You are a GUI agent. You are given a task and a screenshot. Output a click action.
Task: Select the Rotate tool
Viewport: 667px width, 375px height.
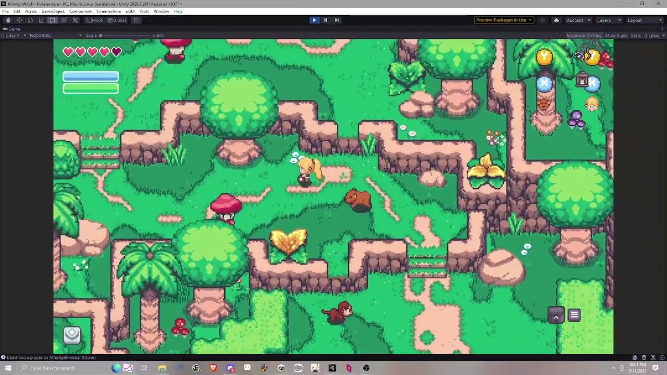pyautogui.click(x=30, y=20)
